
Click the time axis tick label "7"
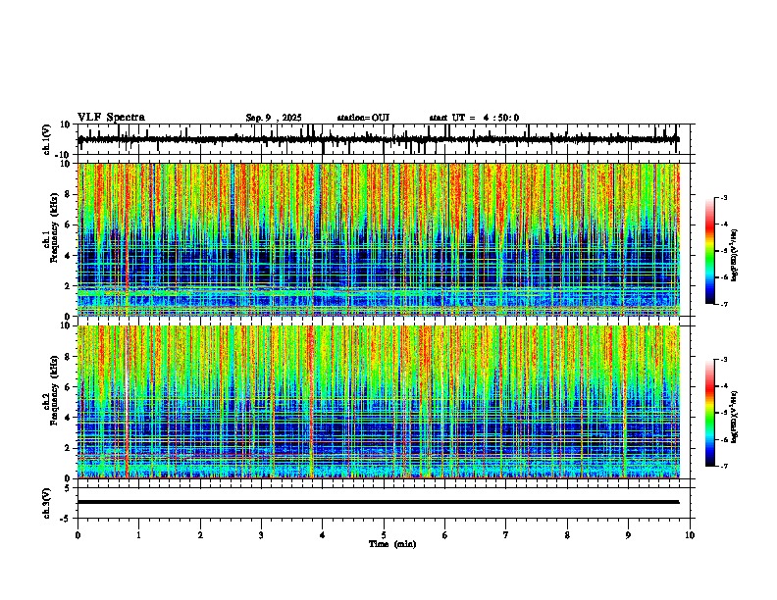click(x=506, y=535)
